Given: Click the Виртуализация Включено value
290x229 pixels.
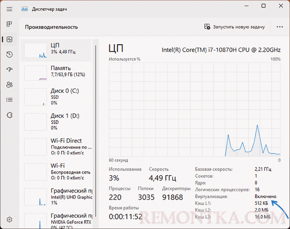Looking at the screenshot, I should pos(265,196).
